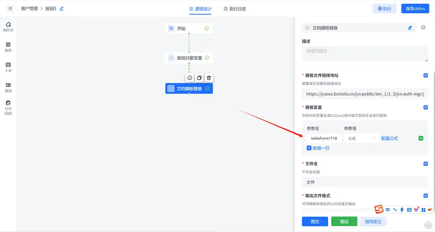Delete the 文档模板替换 node via trash icon
Screen dimensions: 435x232
pos(209,78)
